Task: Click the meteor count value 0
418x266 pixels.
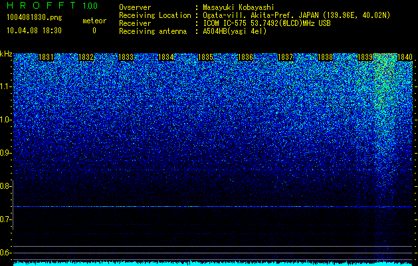Action: click(94, 31)
